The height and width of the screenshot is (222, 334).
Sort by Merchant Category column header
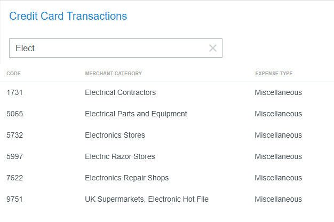tap(113, 74)
